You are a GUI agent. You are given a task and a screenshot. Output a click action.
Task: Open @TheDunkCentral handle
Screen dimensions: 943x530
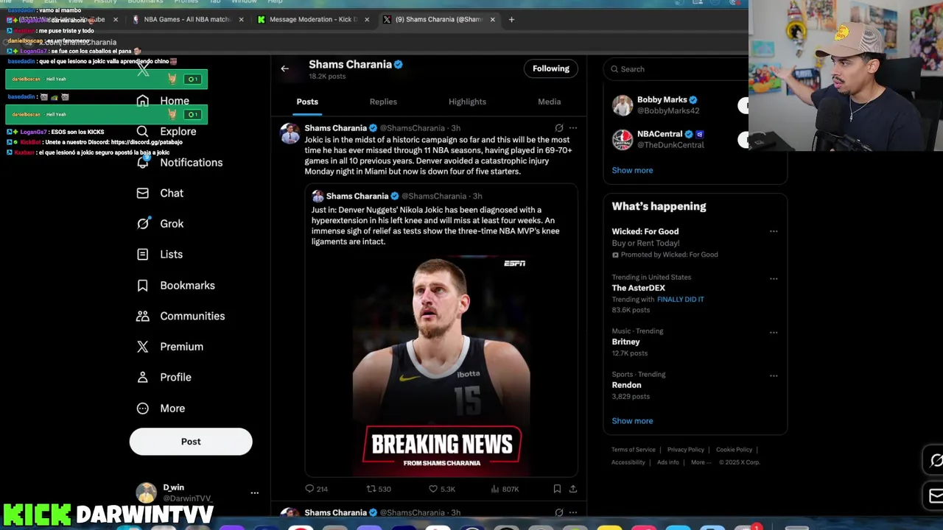(x=670, y=145)
